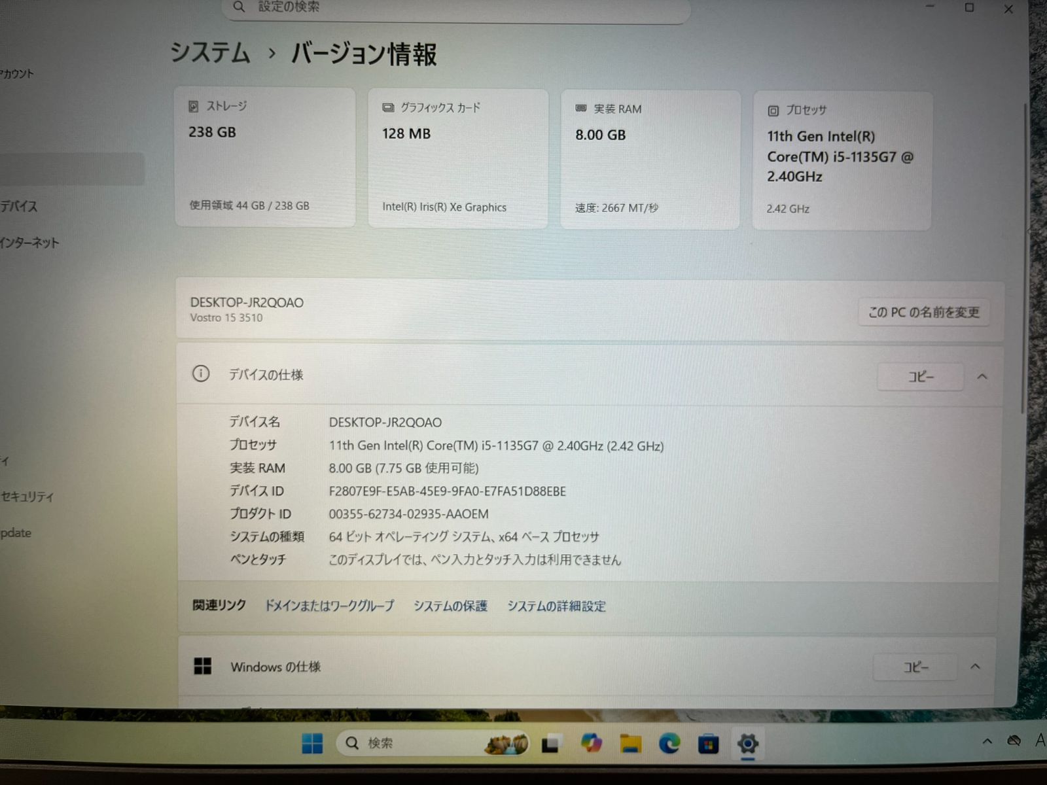Image resolution: width=1047 pixels, height=785 pixels.
Task: Click the network status tray icon
Action: (1014, 741)
